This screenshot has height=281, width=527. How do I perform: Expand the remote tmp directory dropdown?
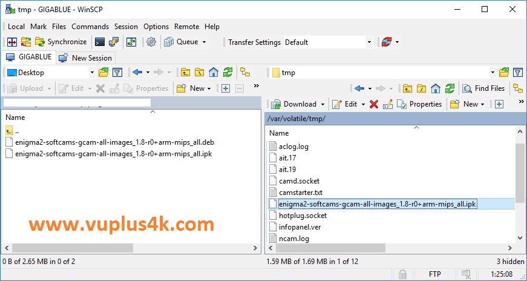[493, 73]
